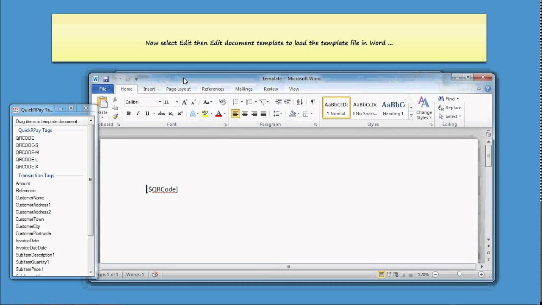Open the Change Styles dropdown

pos(424,108)
